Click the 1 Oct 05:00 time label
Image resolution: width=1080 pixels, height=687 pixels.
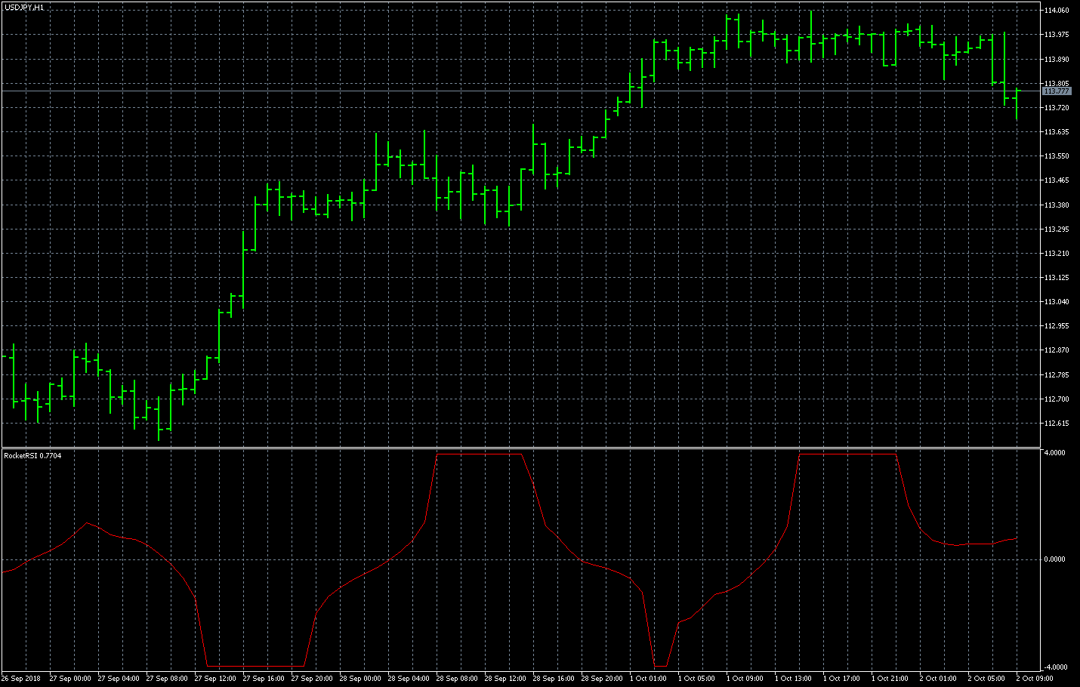pyautogui.click(x=696, y=679)
